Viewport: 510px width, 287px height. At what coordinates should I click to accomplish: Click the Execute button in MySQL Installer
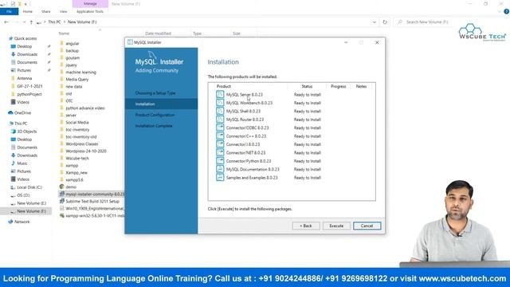click(336, 226)
